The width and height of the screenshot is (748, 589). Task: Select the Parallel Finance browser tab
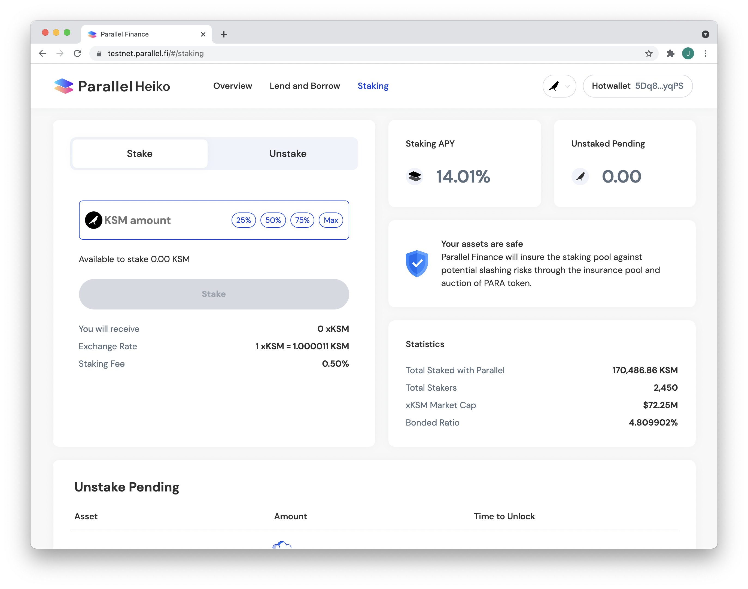(147, 34)
